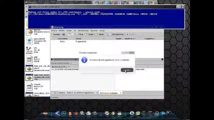214x120 pixels.
Task: Expand the Desfragmentar dropdown arrow
Action: coord(125,34)
